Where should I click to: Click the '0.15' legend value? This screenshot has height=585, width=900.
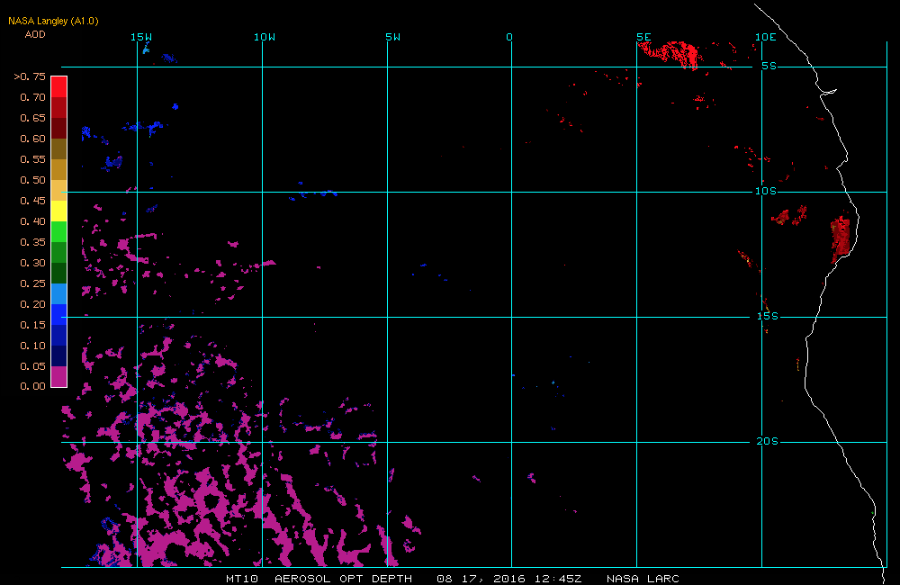pyautogui.click(x=32, y=325)
